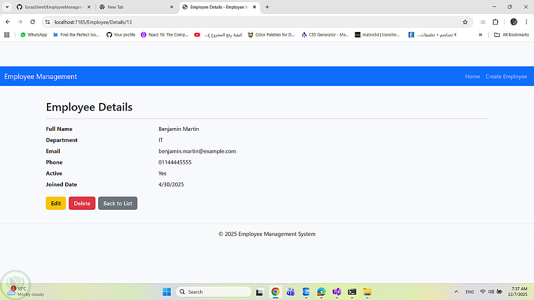Open the weather widget showing 13°C
The height and width of the screenshot is (300, 534).
click(26, 291)
